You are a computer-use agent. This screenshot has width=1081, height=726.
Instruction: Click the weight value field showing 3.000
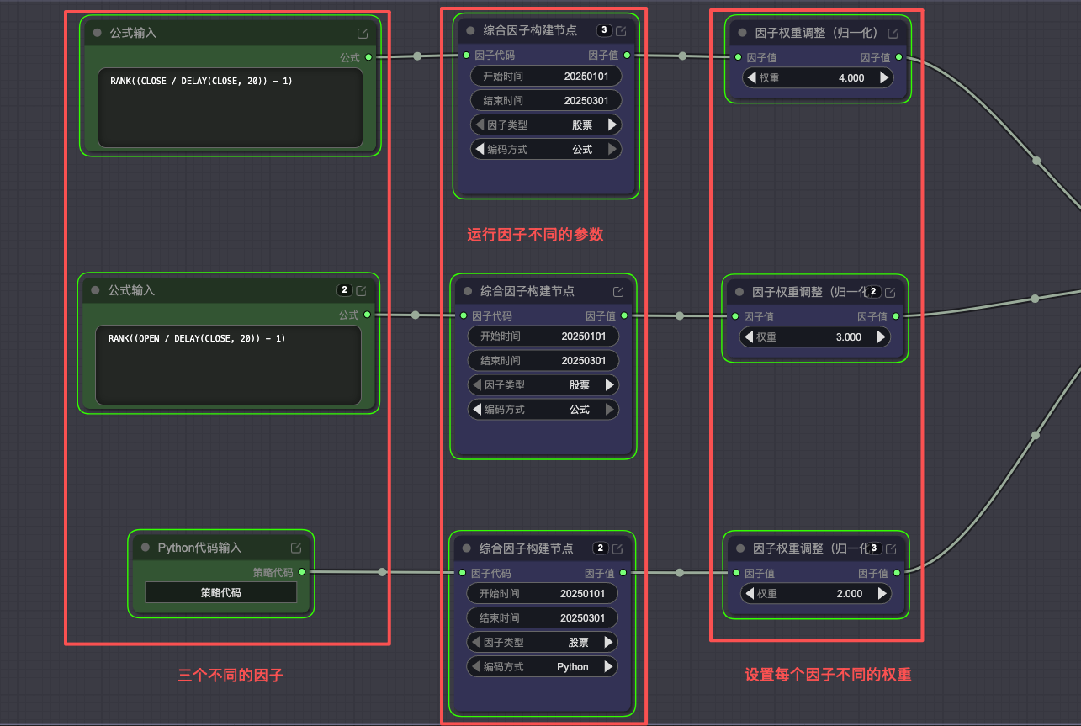[x=814, y=337]
